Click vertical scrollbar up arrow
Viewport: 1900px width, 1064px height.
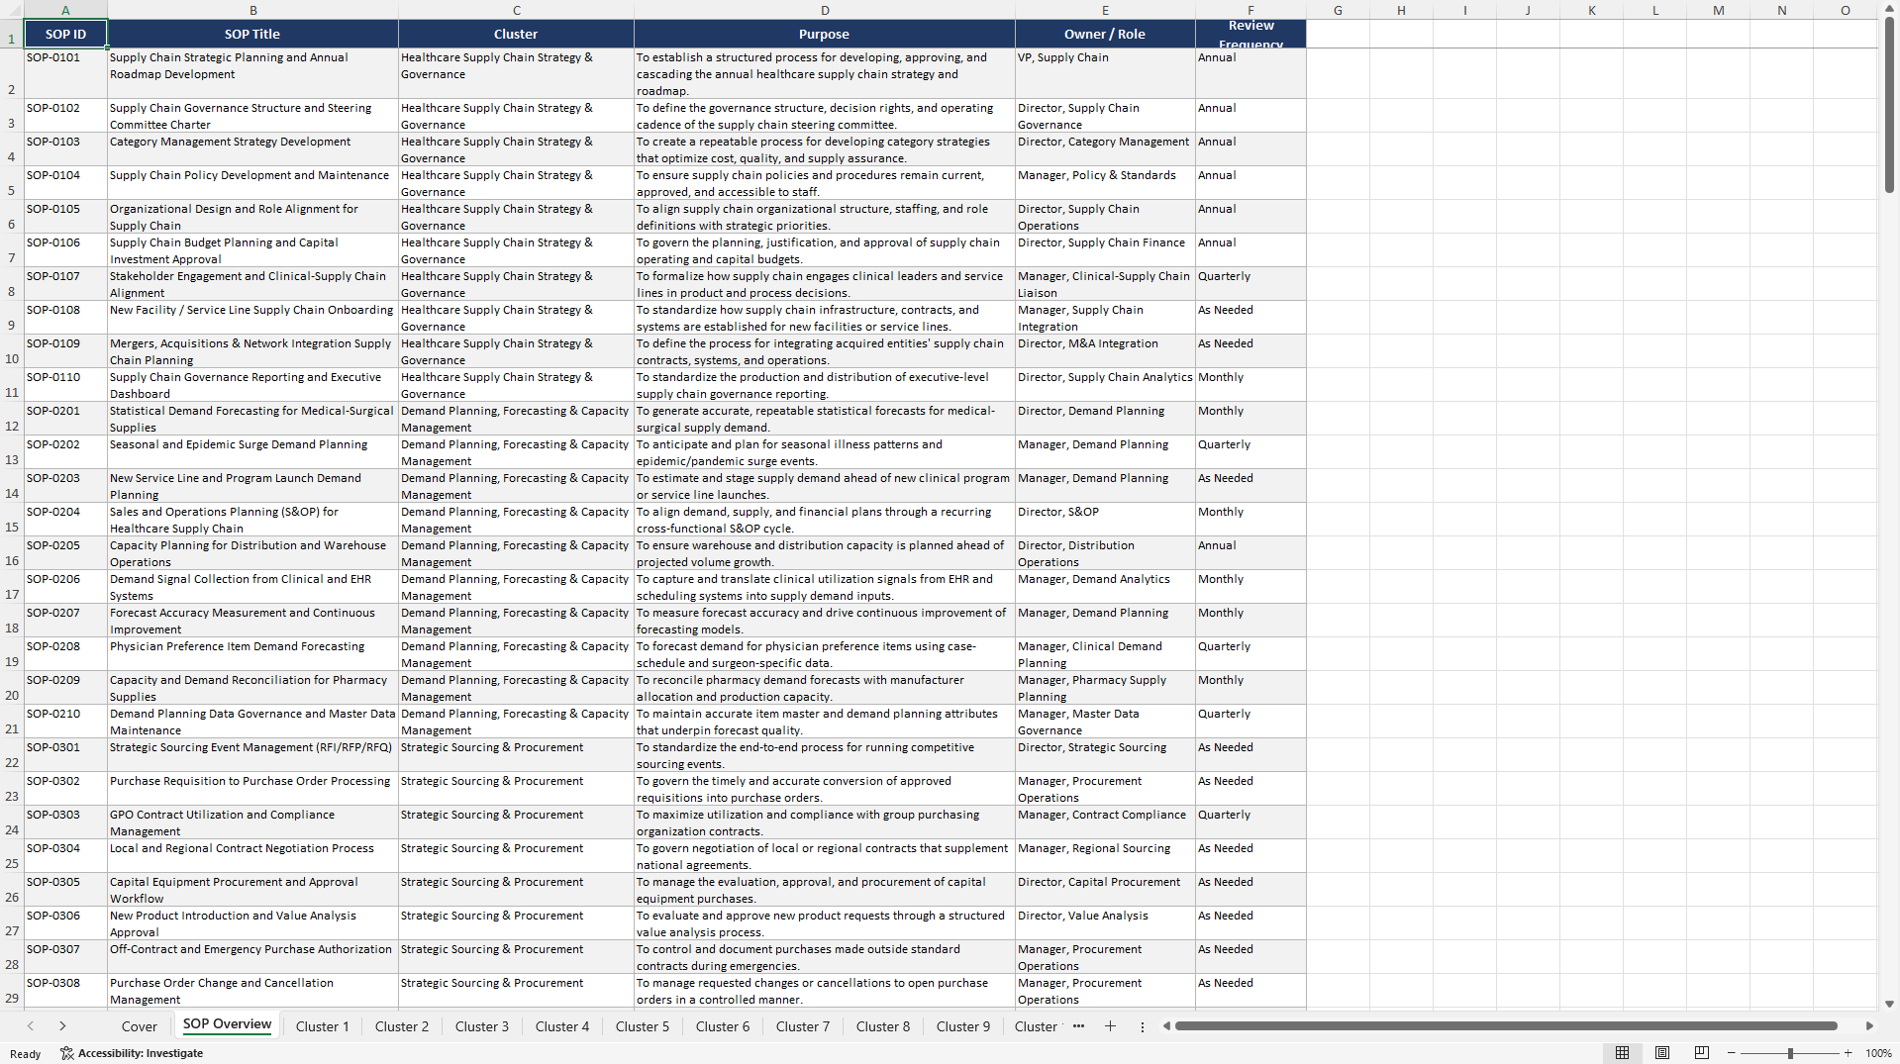pyautogui.click(x=1889, y=8)
